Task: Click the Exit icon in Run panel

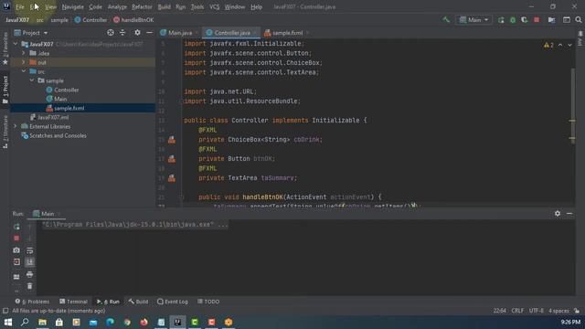Action: click(x=16, y=262)
